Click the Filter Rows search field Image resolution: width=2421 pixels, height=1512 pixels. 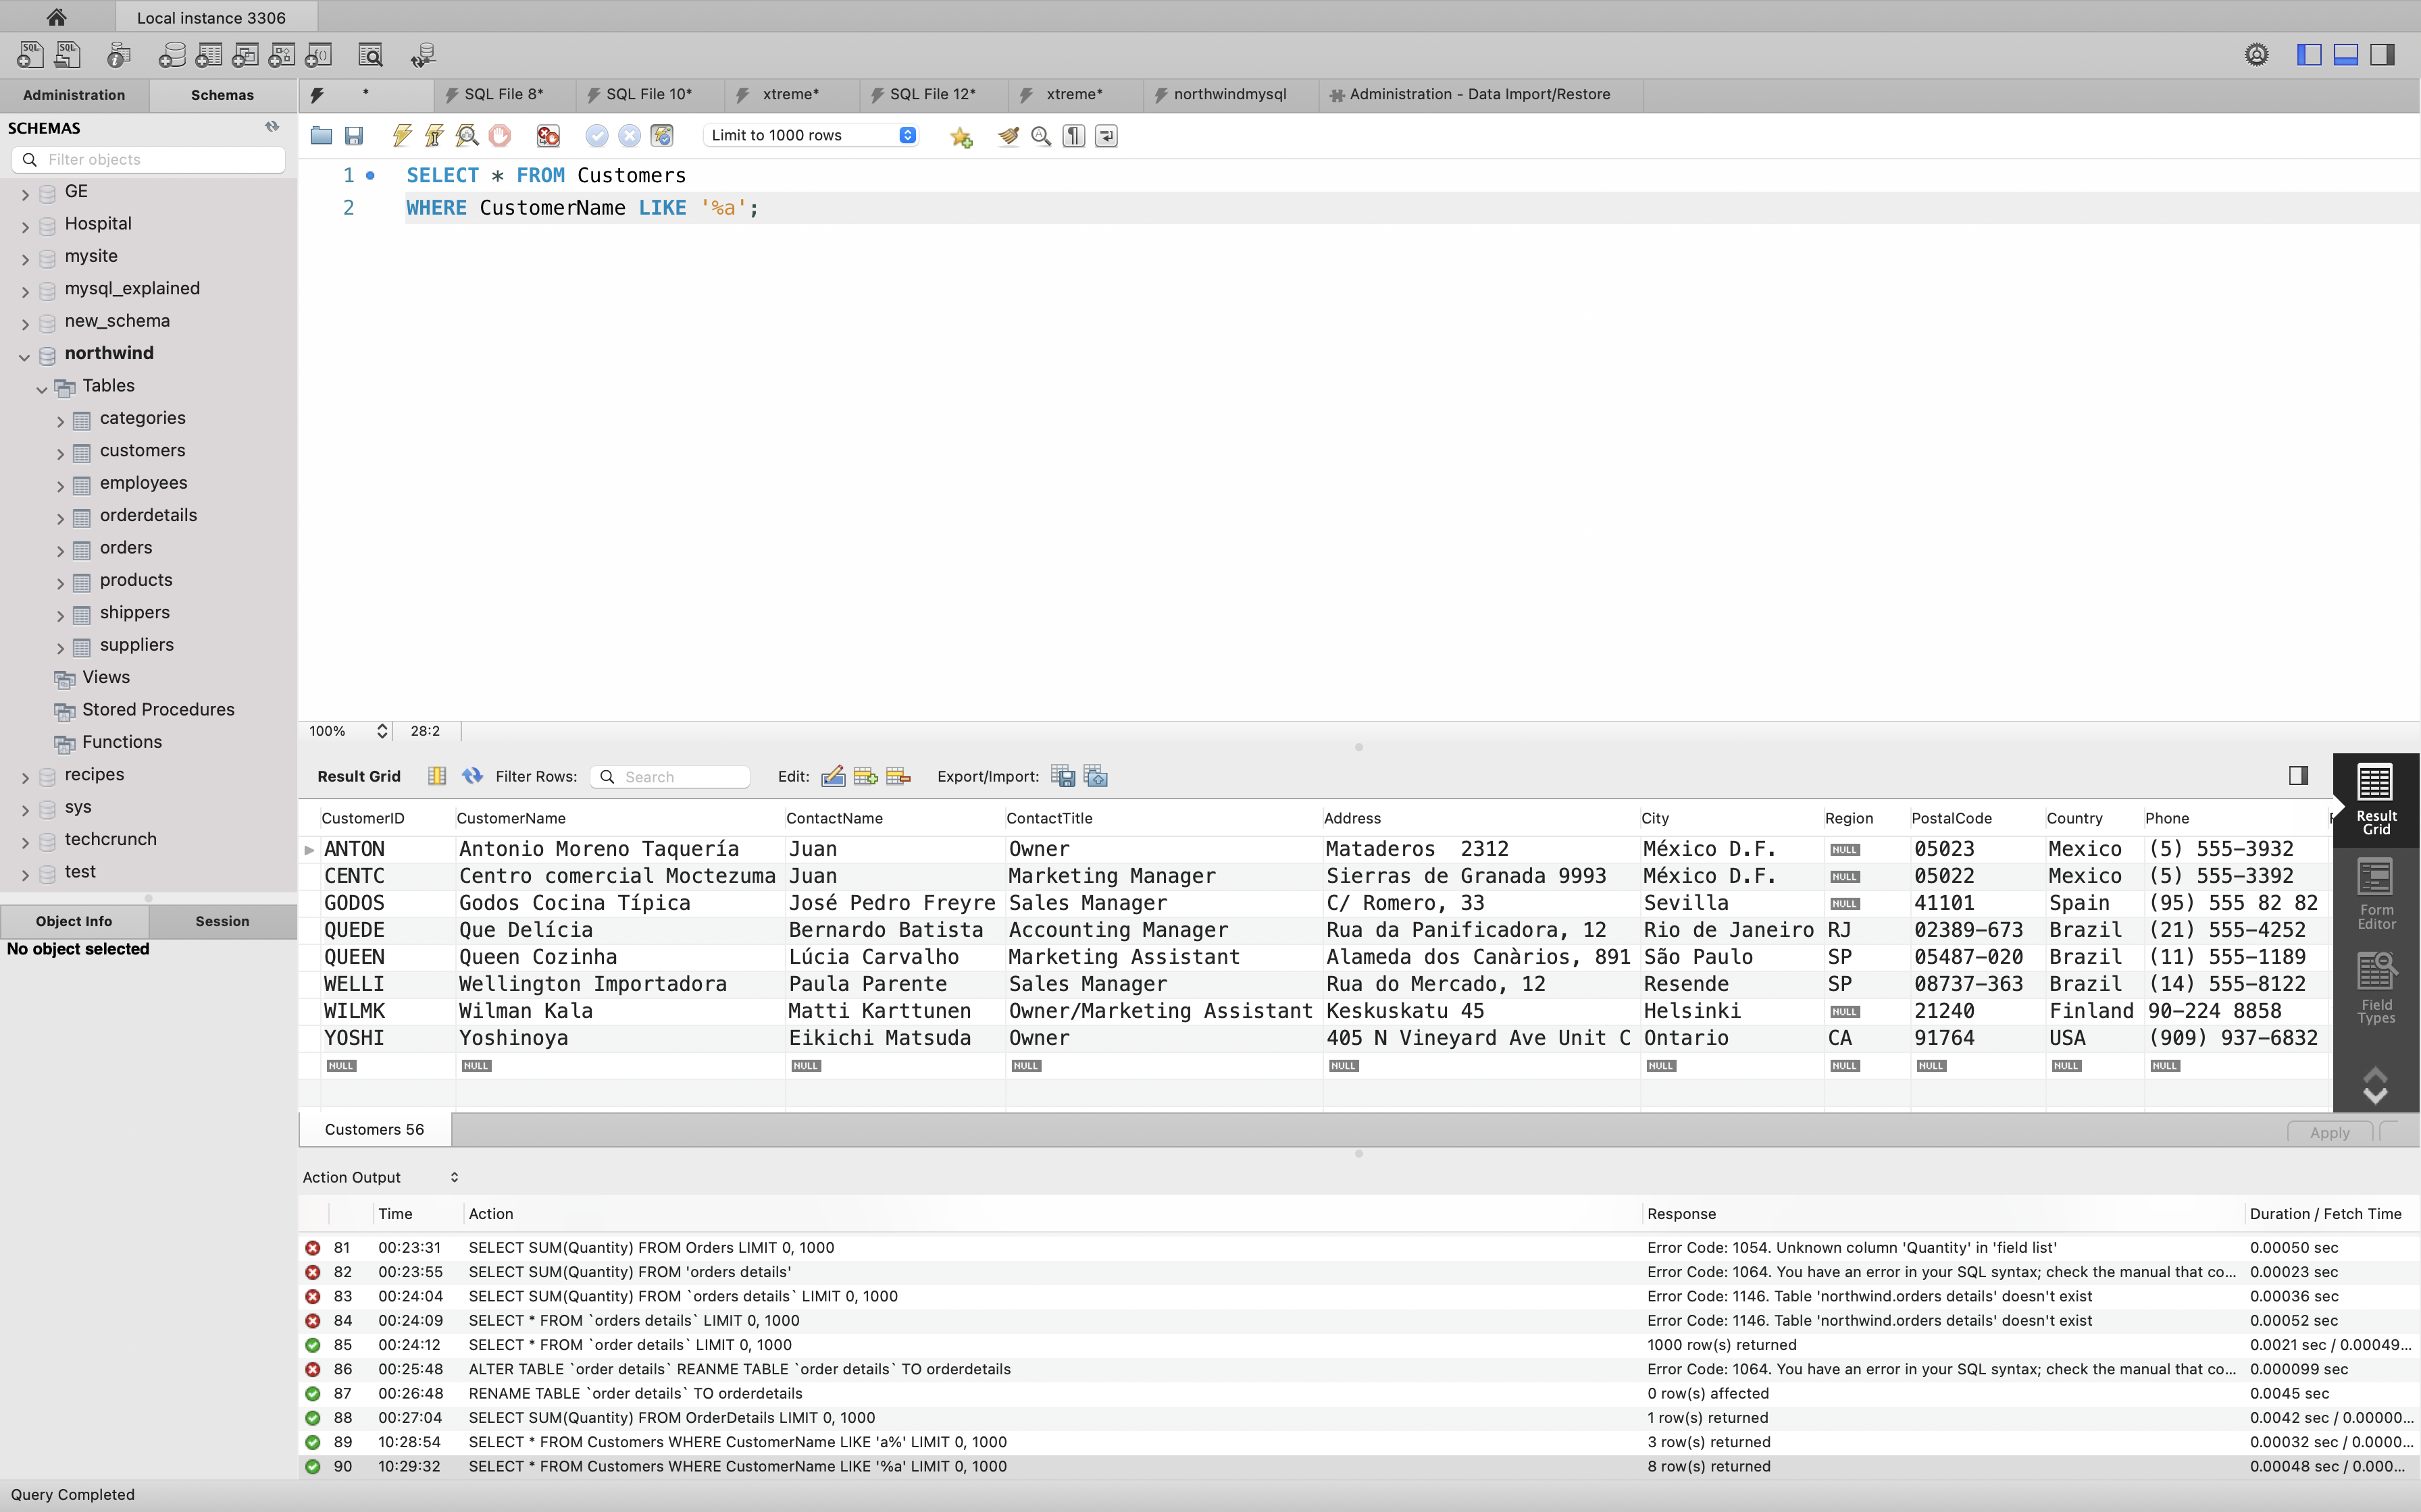click(x=680, y=777)
